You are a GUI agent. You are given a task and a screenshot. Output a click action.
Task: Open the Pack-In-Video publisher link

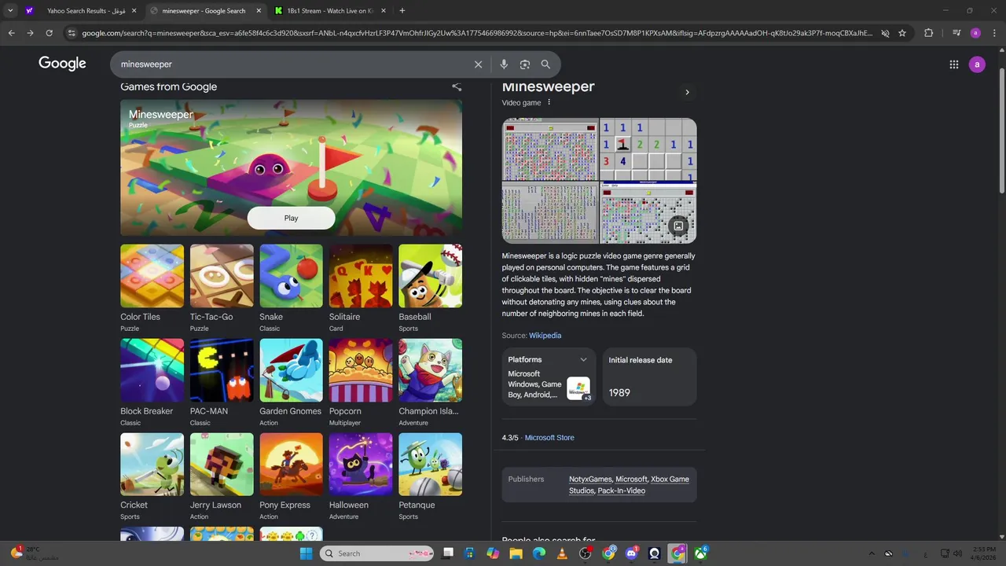click(x=621, y=491)
